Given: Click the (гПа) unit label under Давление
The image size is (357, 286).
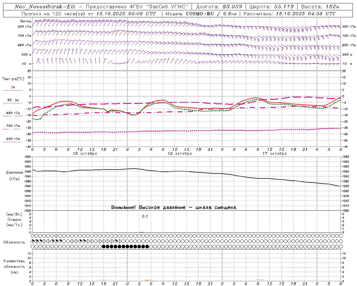Looking at the screenshot, I should pos(15,179).
